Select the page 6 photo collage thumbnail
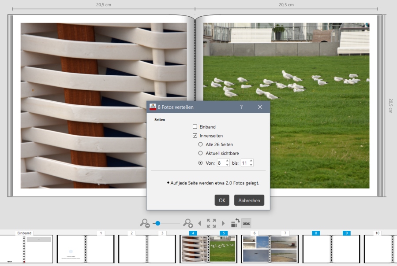This screenshot has height=266, width=397. coord(255,249)
